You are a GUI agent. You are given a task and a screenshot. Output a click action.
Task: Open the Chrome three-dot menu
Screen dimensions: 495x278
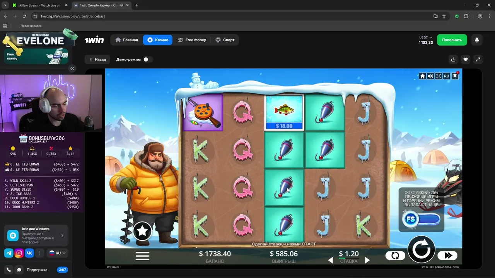point(489,16)
